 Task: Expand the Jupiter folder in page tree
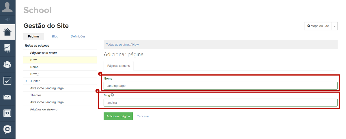click(x=26, y=81)
